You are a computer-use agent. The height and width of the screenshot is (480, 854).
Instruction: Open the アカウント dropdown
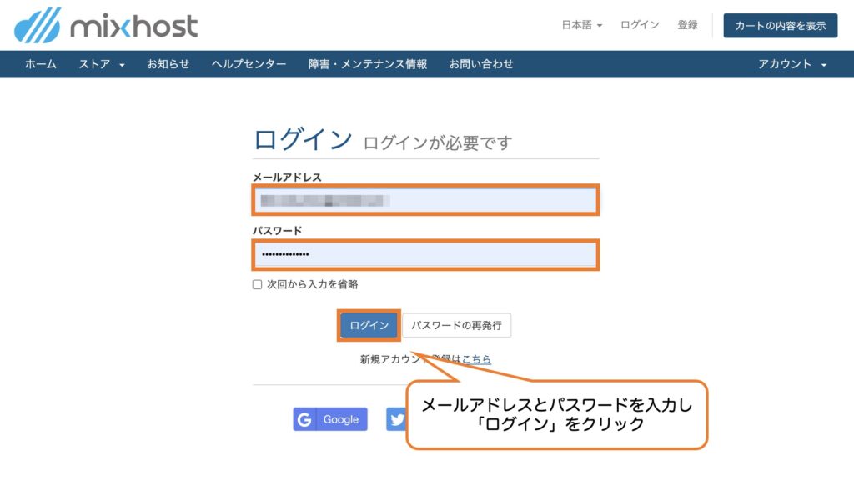pyautogui.click(x=787, y=62)
